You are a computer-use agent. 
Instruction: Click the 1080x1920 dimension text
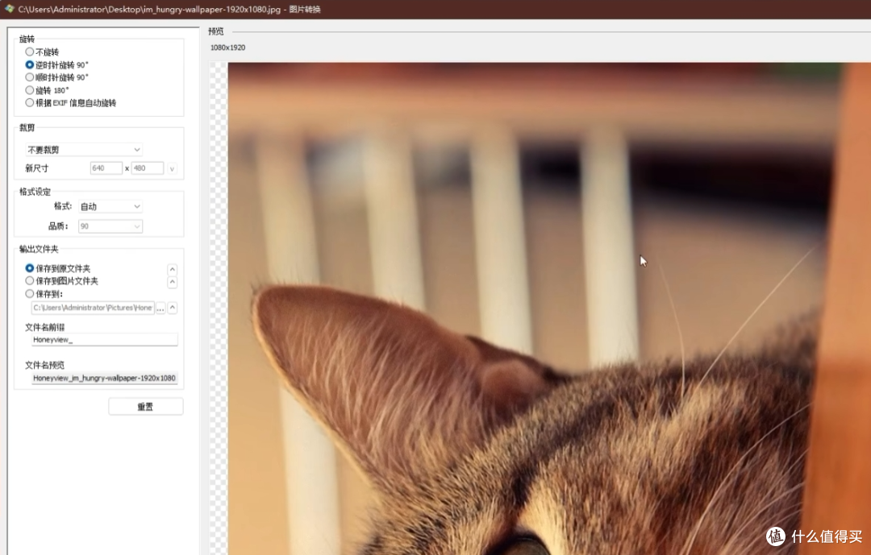227,48
